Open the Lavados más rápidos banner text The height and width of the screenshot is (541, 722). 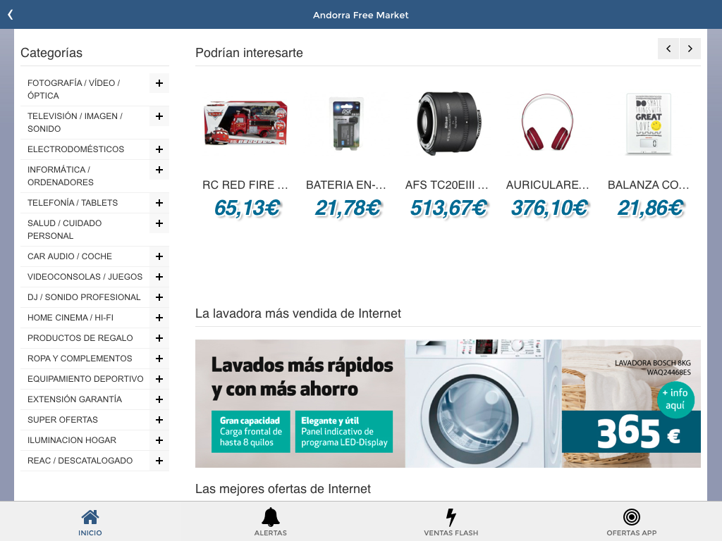coord(302,378)
